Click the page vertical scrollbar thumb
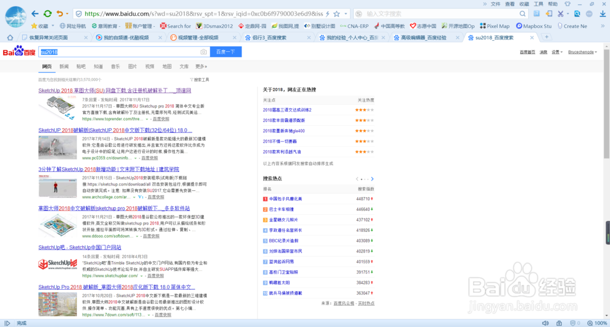Viewport: 610px width, 327px height. pos(606,104)
